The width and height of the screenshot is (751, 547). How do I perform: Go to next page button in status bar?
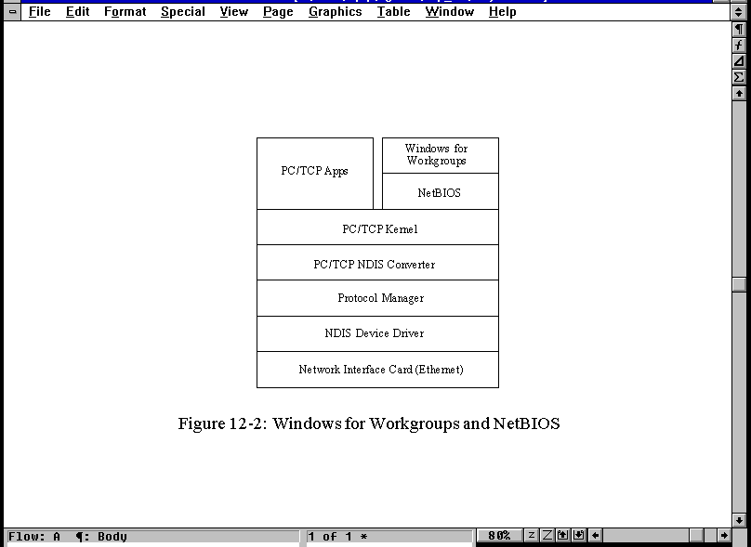578,536
